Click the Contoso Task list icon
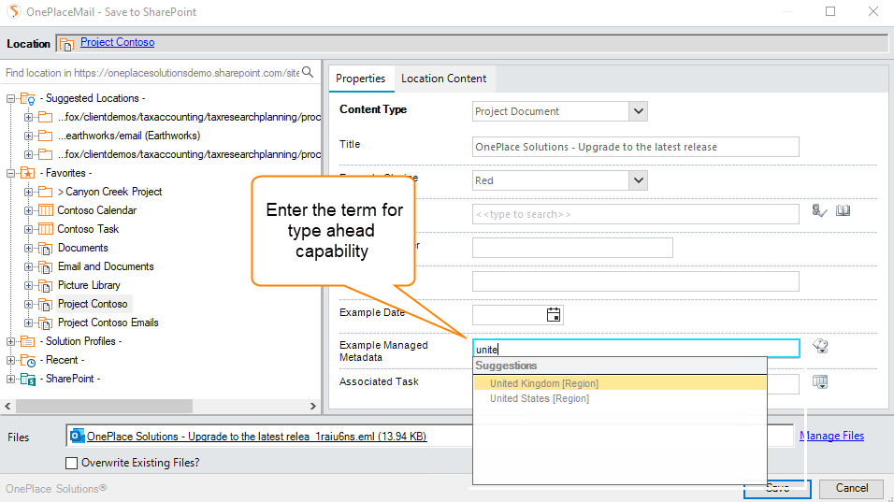Viewport: 894px width, 502px height. 46,229
